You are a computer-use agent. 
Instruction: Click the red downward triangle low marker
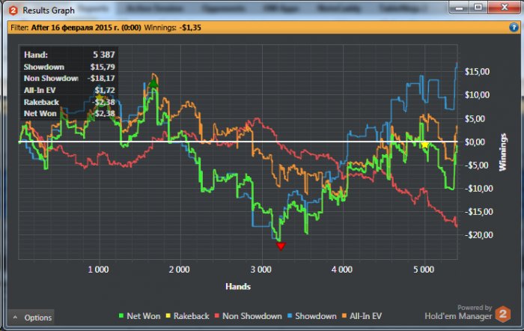(x=281, y=246)
